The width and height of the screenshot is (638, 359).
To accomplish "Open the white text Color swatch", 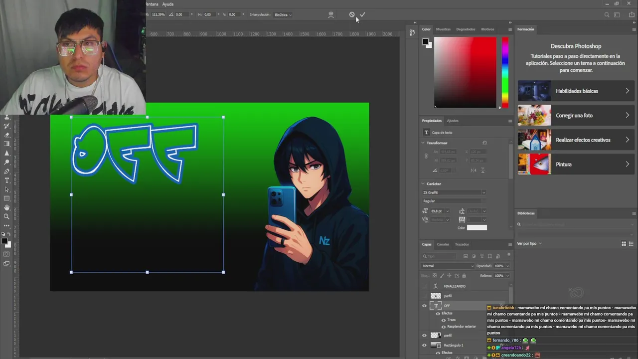I will [477, 227].
